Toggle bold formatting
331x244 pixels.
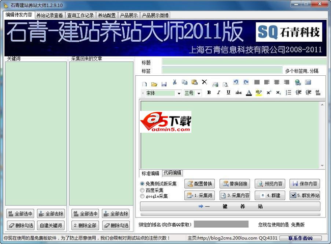(209, 93)
